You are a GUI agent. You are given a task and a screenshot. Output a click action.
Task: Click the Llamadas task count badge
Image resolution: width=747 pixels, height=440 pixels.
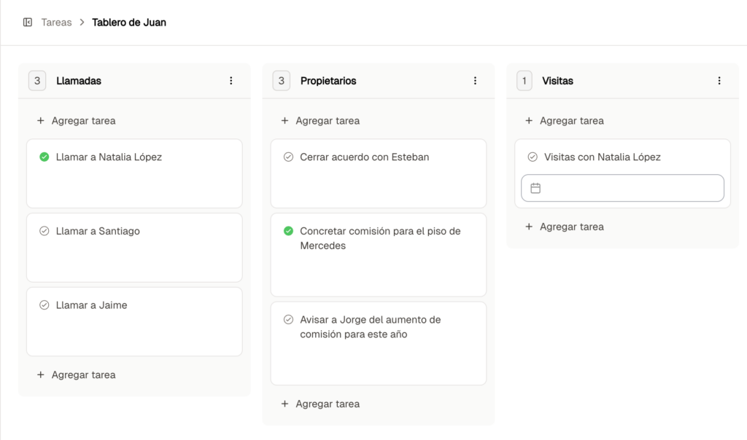point(37,81)
